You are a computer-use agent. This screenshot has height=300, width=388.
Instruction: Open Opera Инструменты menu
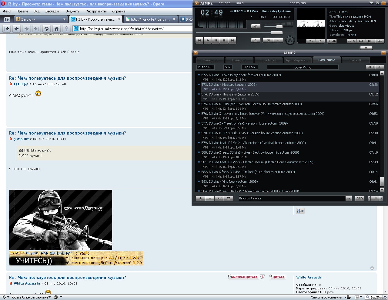96,11
